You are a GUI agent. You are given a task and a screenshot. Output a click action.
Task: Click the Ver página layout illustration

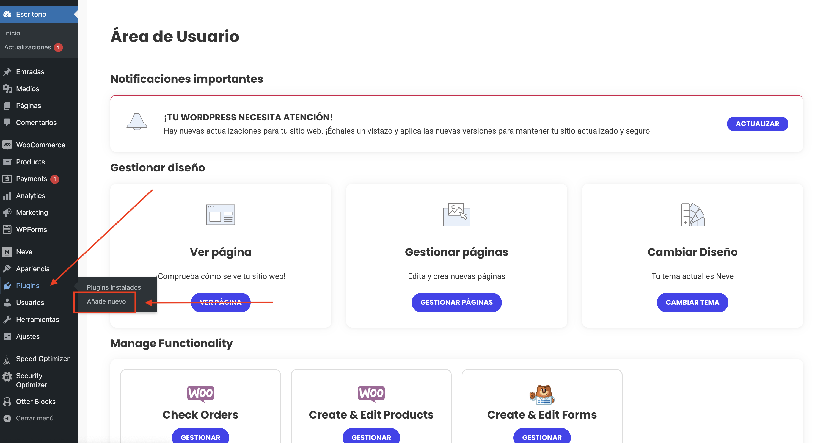coord(220,214)
